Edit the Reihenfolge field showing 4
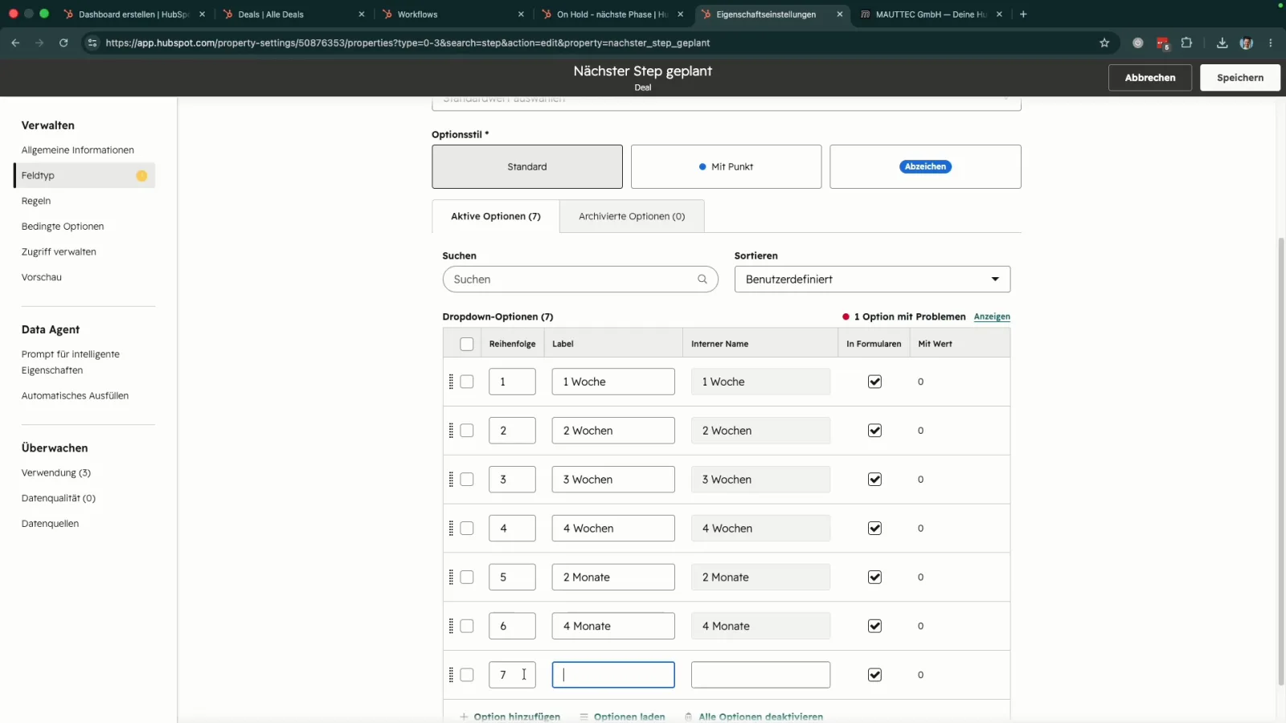Screen dimensions: 1286x723 [x=512, y=529]
